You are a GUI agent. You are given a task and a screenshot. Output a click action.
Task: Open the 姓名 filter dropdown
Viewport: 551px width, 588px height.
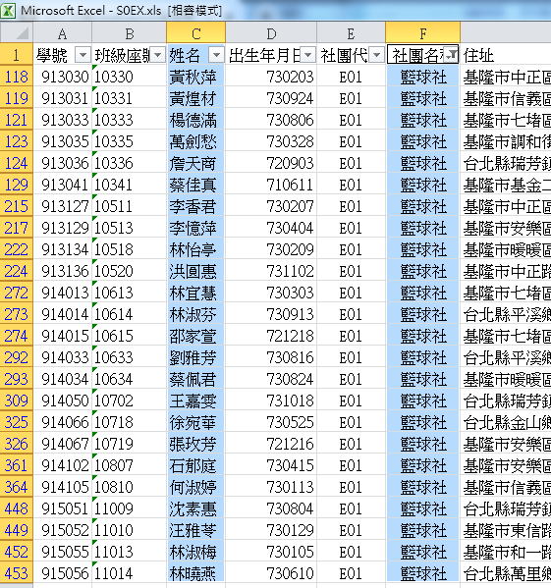click(216, 56)
